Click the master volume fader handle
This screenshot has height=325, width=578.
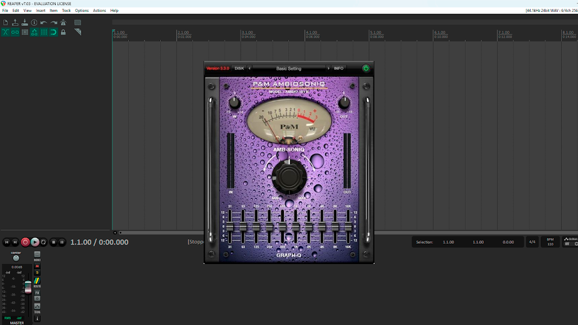point(28,287)
